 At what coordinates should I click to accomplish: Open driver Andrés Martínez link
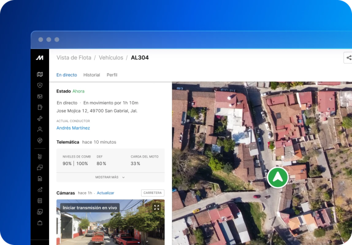[x=73, y=128]
